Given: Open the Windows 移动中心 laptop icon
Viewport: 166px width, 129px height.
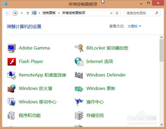Looking at the screenshot, I should 12,102.
